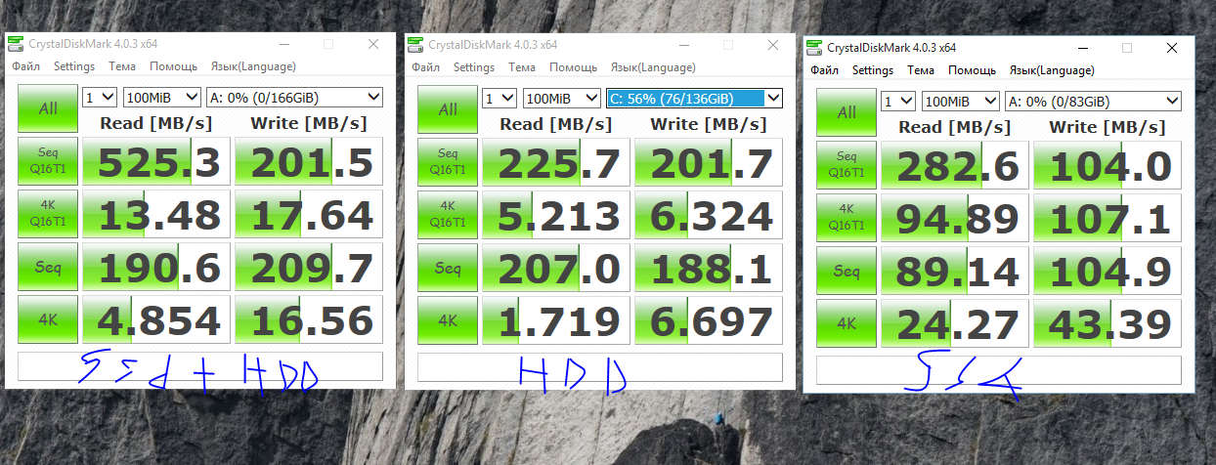
Task: Click comment field at bottom of 166GiB window
Action: pos(200,366)
